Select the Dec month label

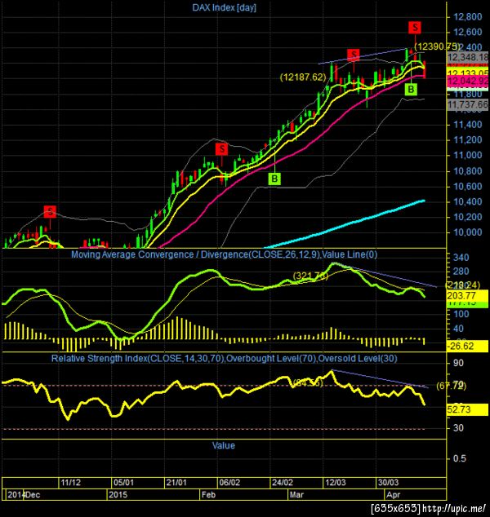pyautogui.click(x=33, y=495)
